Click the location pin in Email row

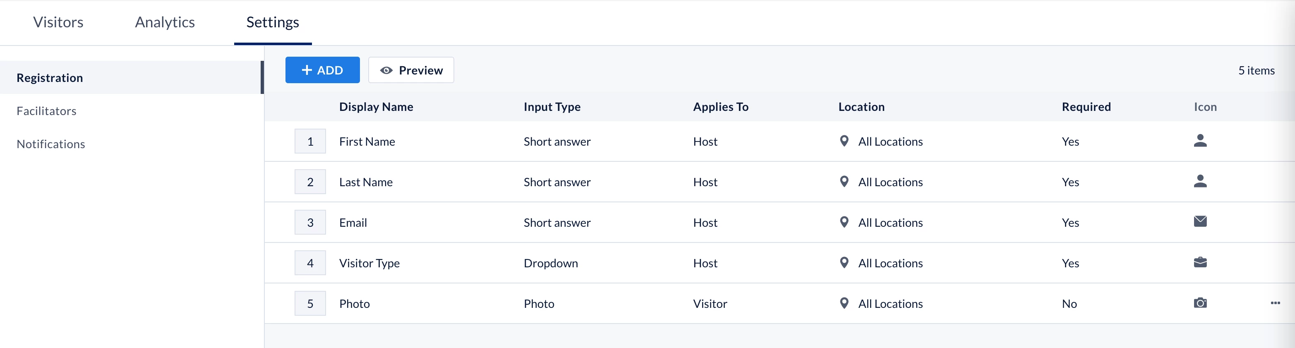point(844,222)
